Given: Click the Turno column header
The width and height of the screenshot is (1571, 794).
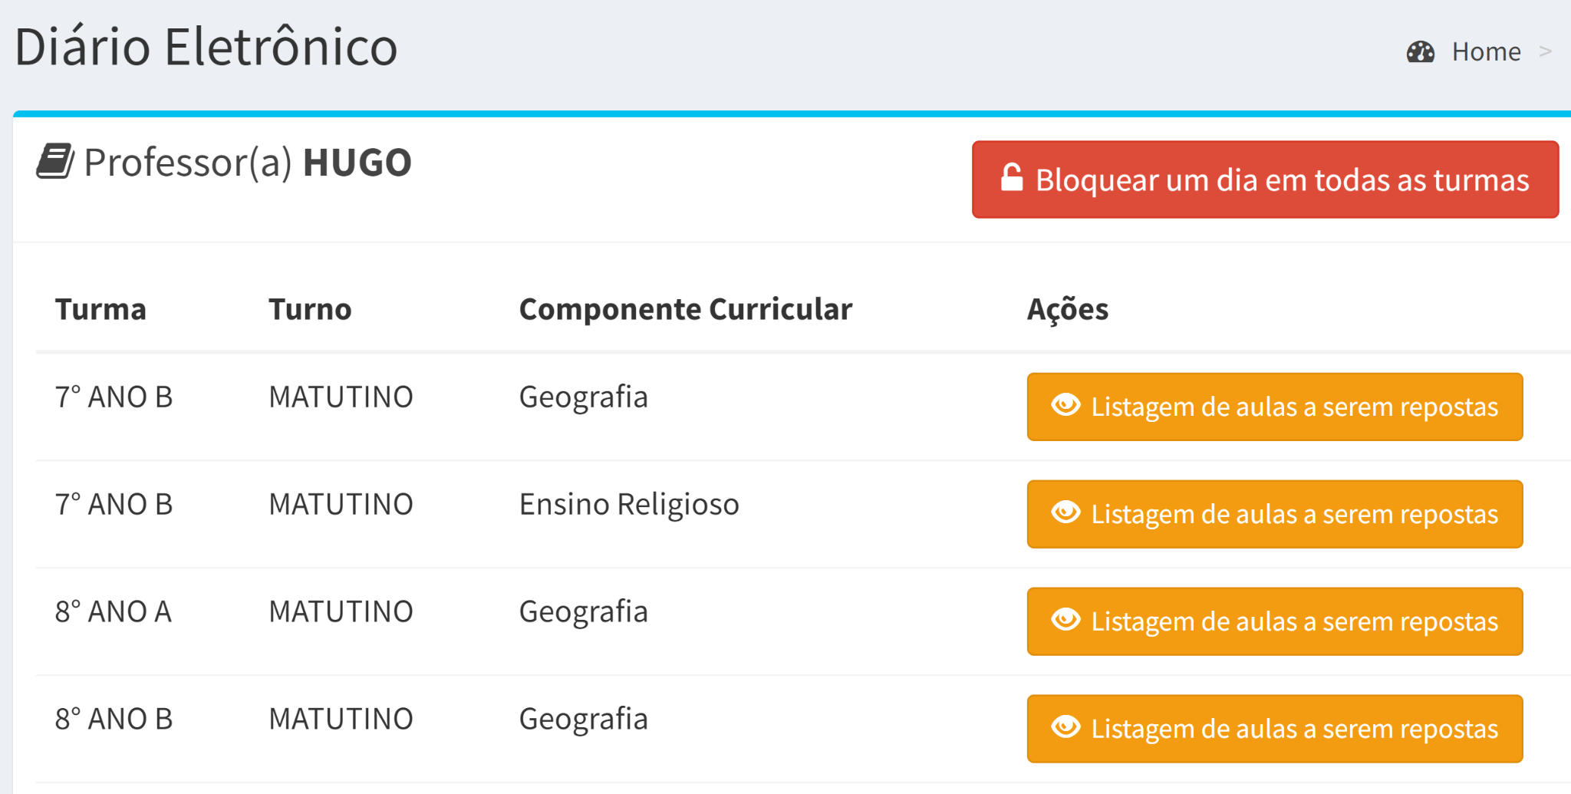Looking at the screenshot, I should click(x=310, y=309).
